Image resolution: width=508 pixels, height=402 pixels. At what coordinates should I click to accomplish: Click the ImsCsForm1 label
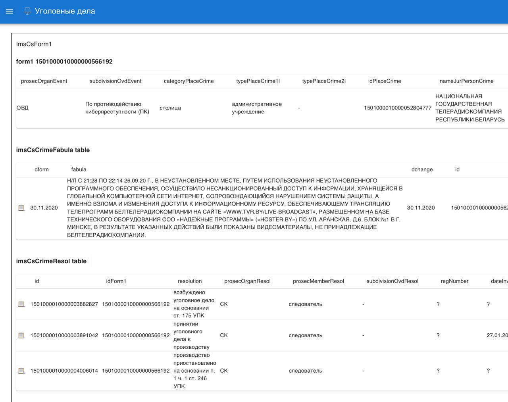34,44
